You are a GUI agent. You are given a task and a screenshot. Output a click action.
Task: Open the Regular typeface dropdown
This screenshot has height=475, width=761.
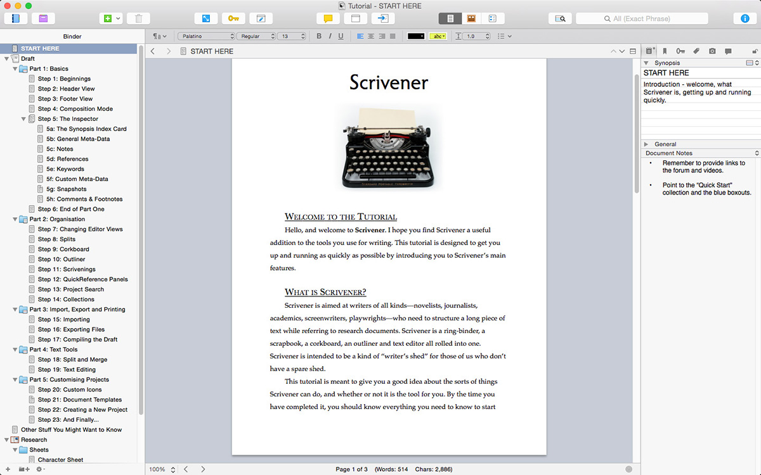[256, 36]
